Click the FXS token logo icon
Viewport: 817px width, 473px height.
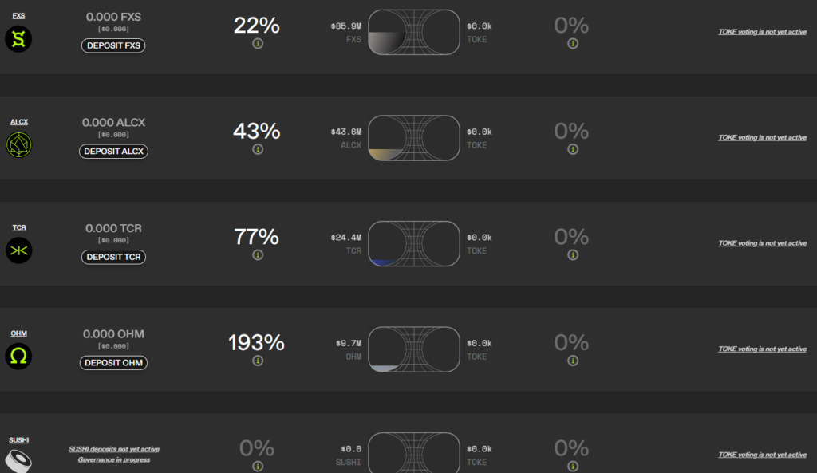tap(18, 39)
